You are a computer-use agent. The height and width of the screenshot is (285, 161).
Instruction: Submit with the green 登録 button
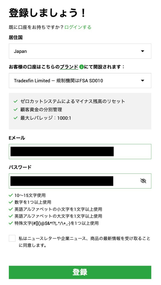(80, 272)
